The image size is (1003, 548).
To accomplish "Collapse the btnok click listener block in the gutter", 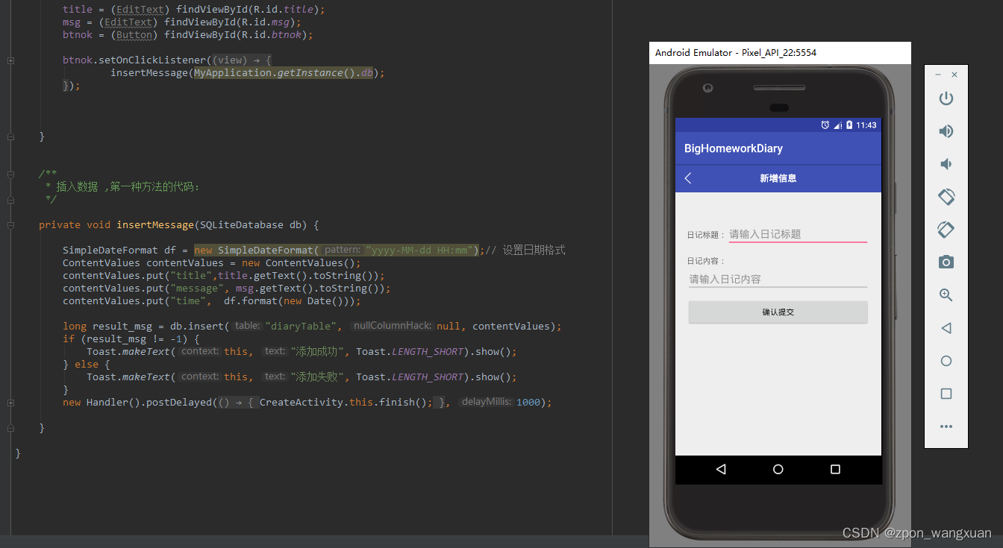I will (10, 60).
